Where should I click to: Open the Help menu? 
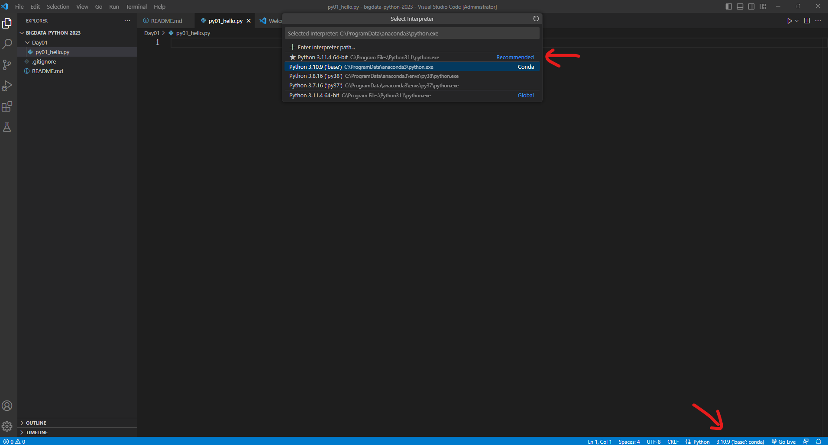(159, 6)
